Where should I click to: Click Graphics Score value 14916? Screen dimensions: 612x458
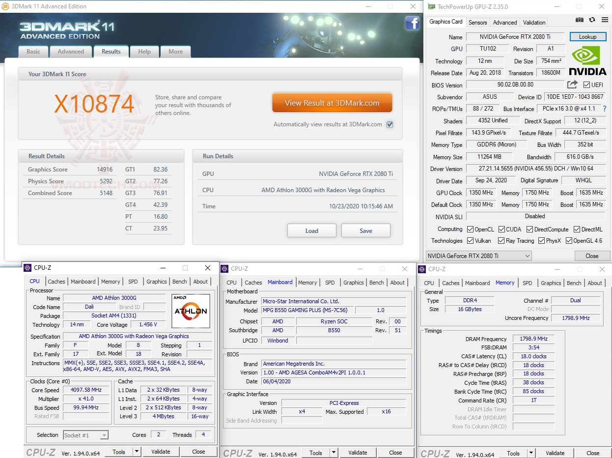point(105,170)
